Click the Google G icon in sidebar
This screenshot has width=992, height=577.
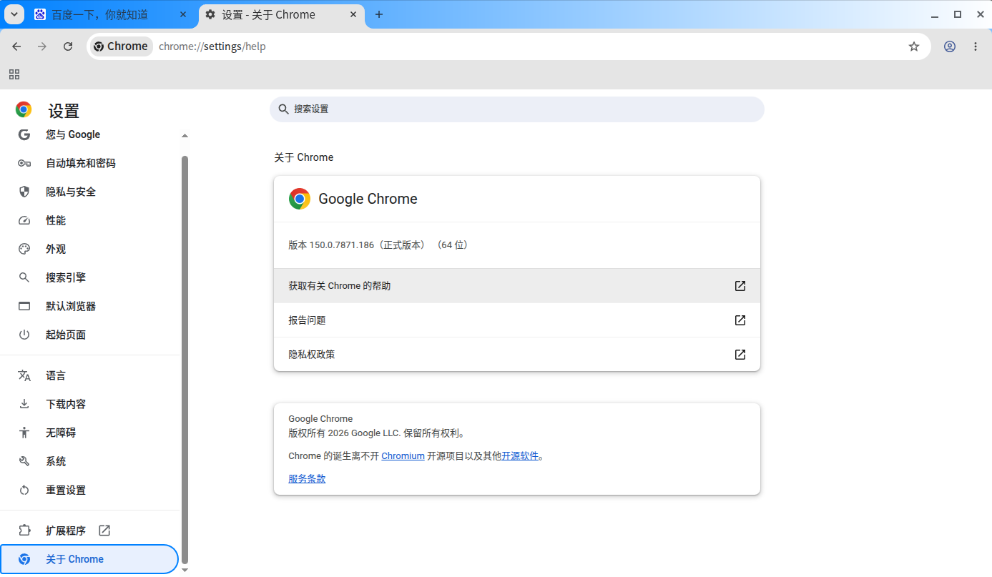[24, 134]
